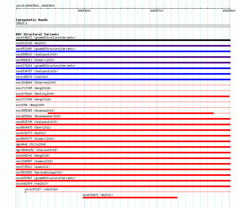
Task: Open nsv5530553 (ByrskaBishop2022) label
Action: pos(39,172)
